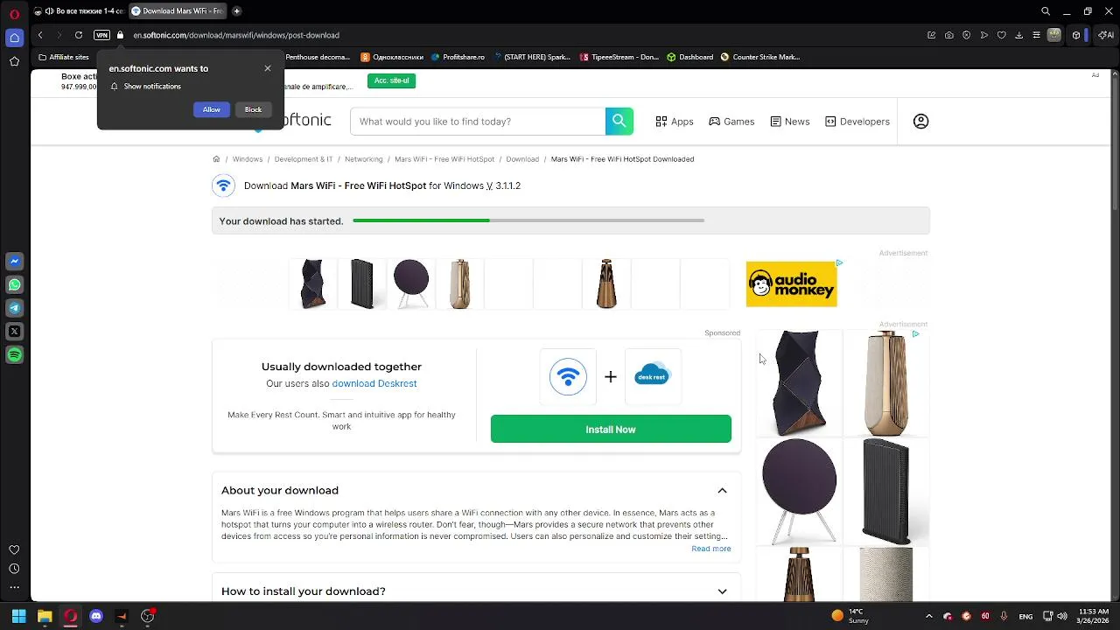Collapse the About your download section
The height and width of the screenshot is (630, 1120).
pyautogui.click(x=722, y=491)
